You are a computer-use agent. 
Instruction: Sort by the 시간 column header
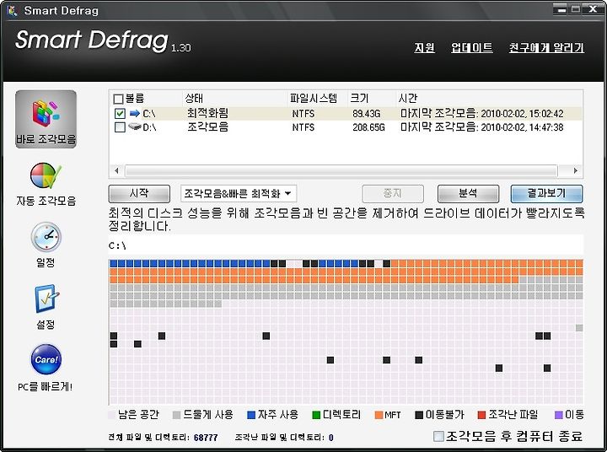click(408, 98)
